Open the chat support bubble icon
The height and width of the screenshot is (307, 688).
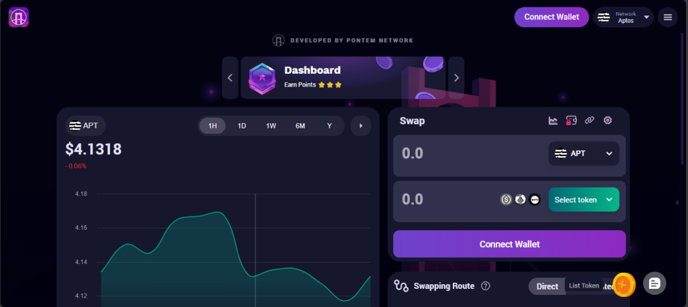tap(654, 283)
